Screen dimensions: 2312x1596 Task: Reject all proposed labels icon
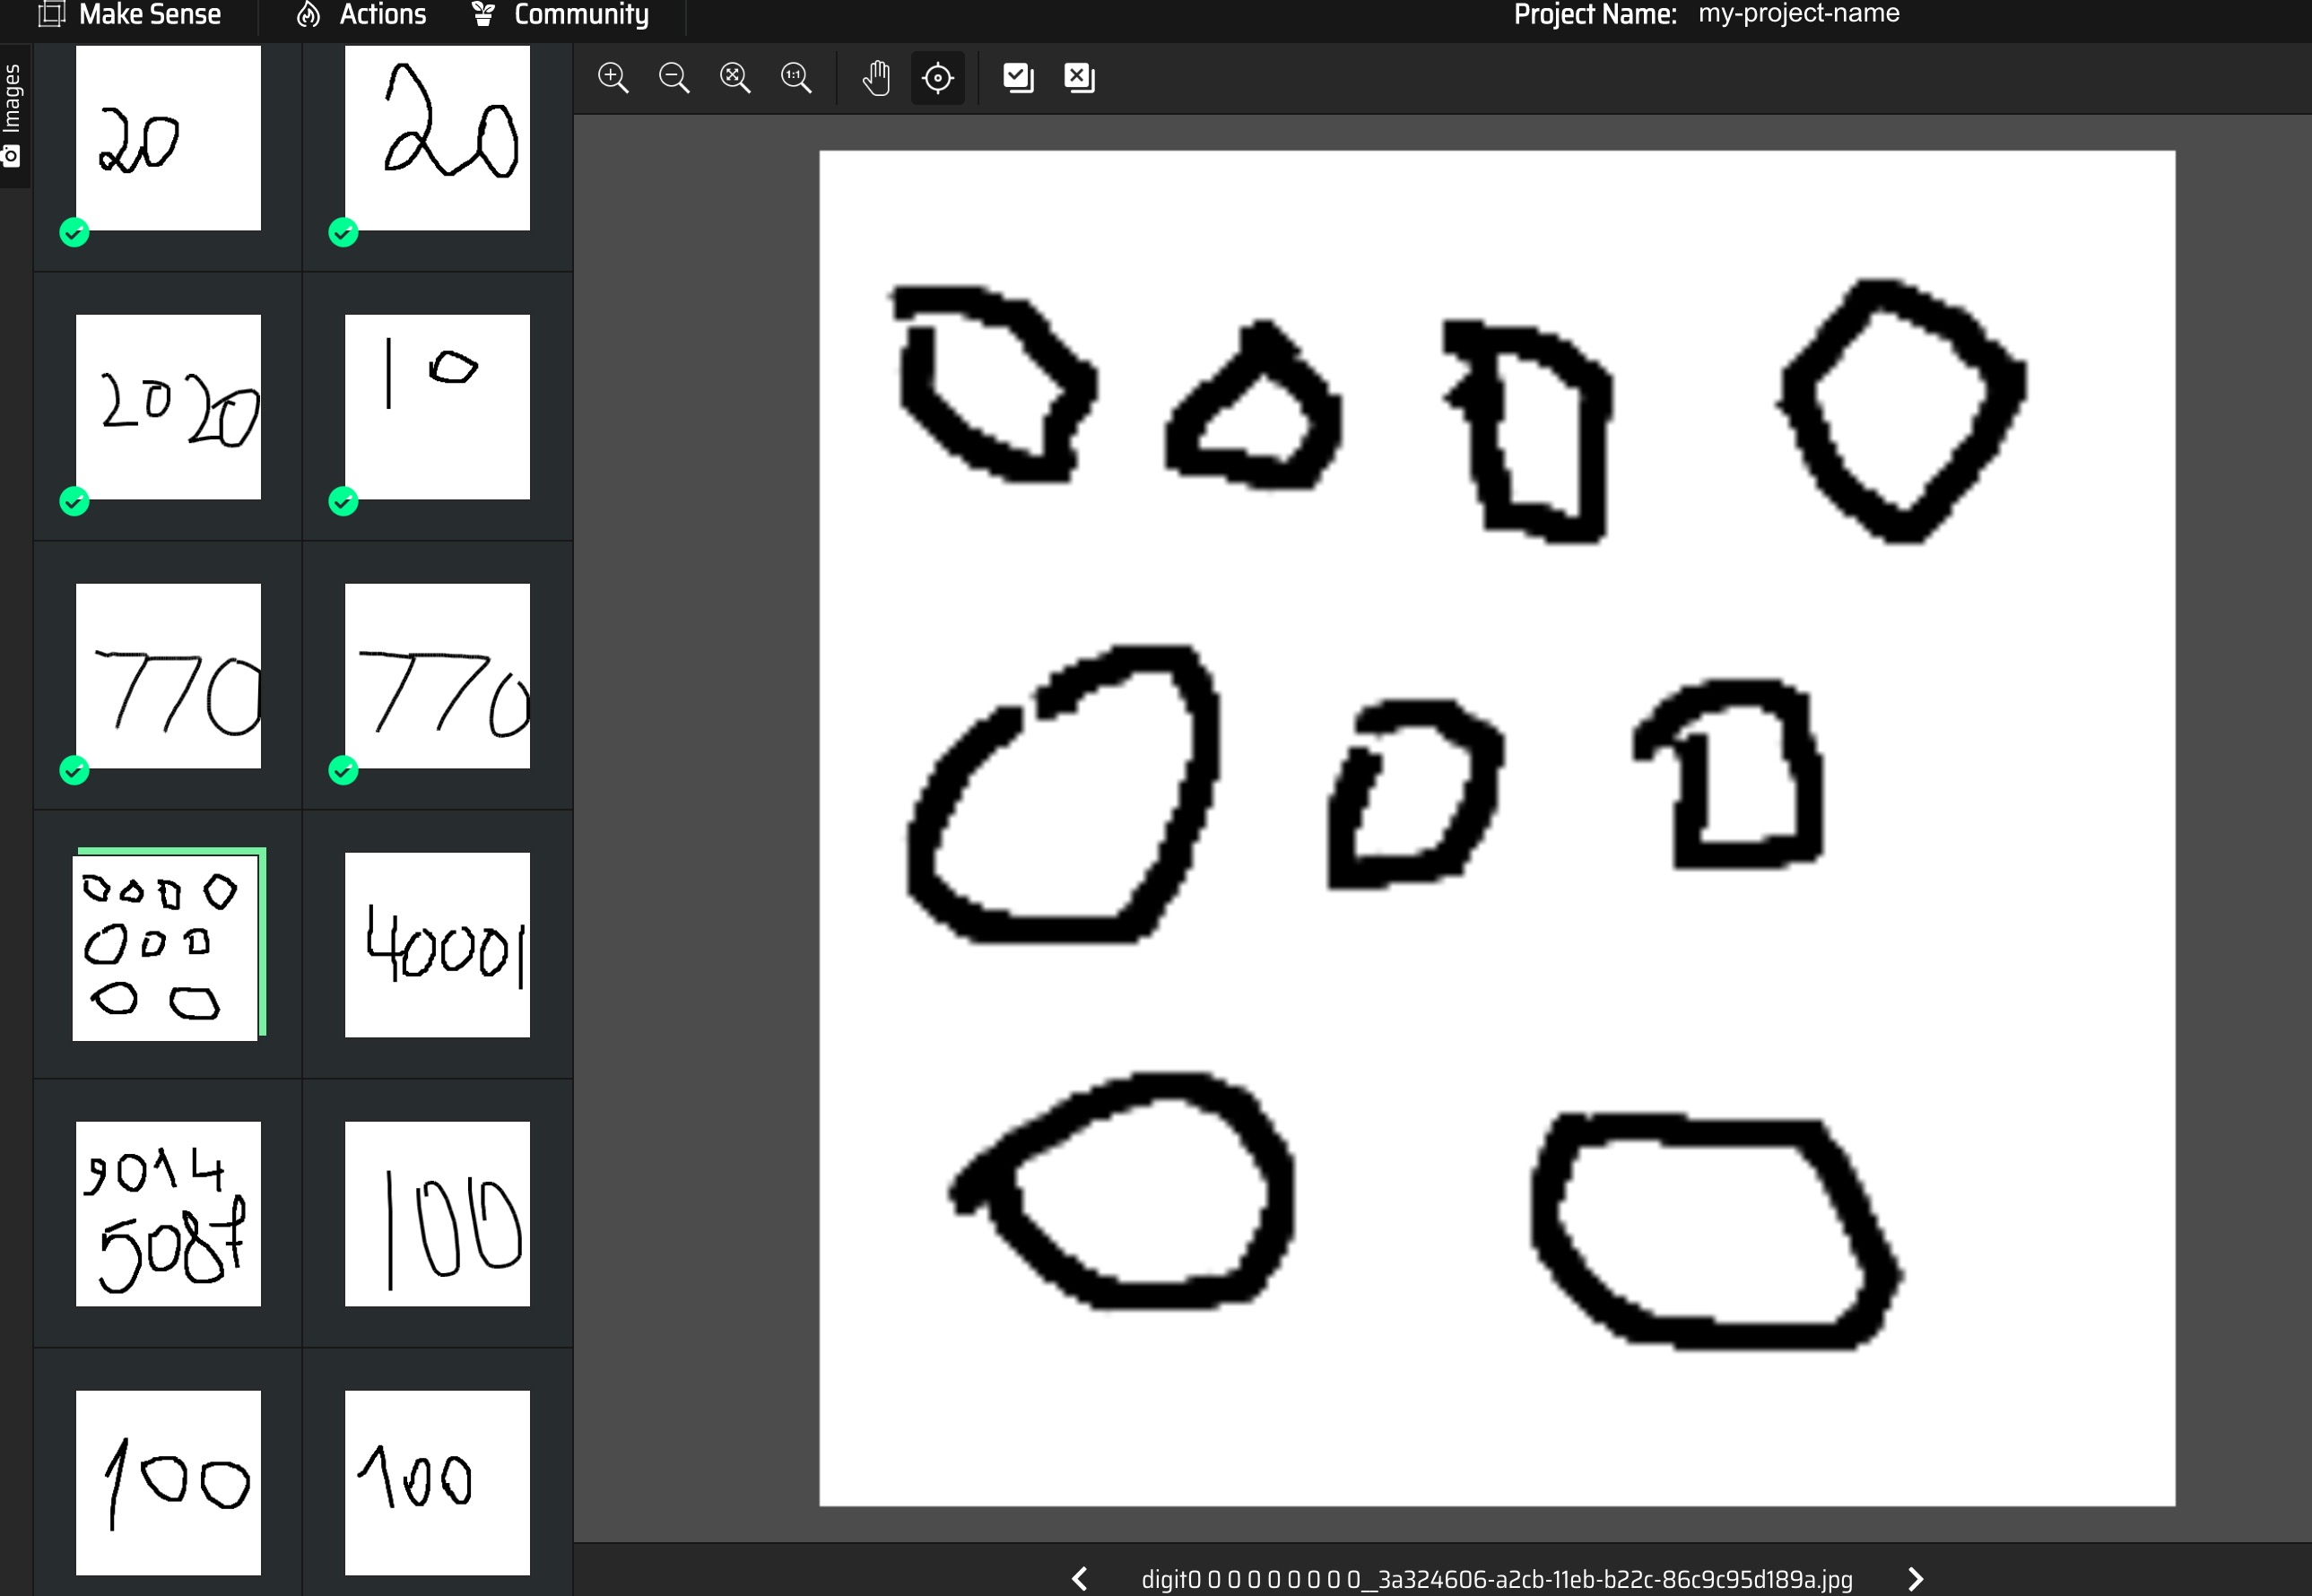pos(1079,77)
